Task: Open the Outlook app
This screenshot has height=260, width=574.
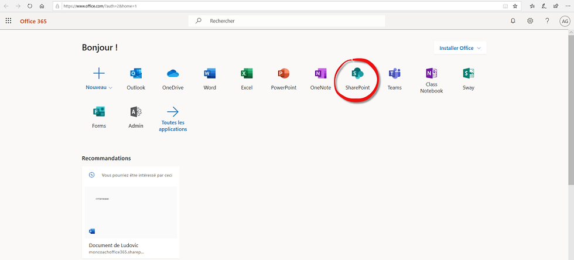Action: tap(136, 78)
